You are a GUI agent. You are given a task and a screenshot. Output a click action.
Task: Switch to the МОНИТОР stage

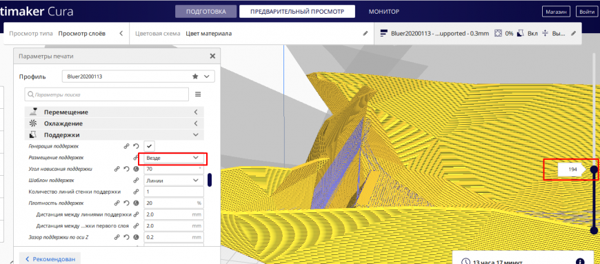click(x=384, y=12)
